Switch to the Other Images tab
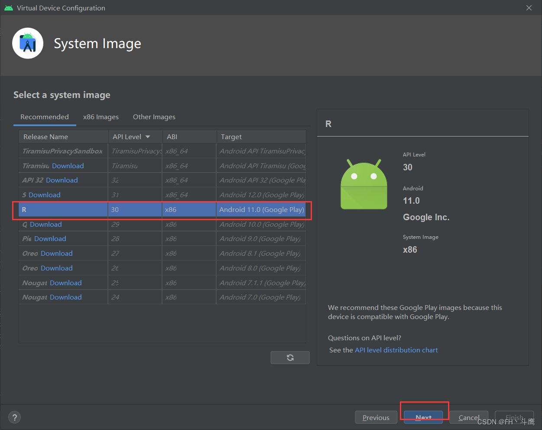The image size is (542, 430). [x=154, y=117]
